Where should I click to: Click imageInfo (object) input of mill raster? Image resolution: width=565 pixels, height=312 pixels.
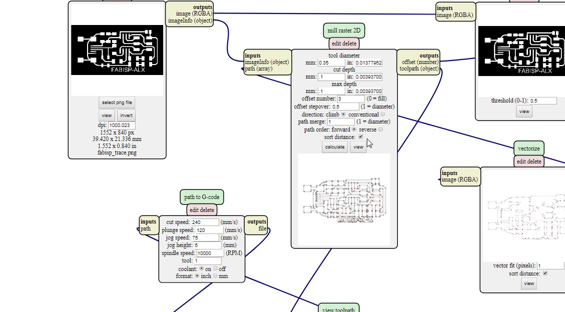267,62
